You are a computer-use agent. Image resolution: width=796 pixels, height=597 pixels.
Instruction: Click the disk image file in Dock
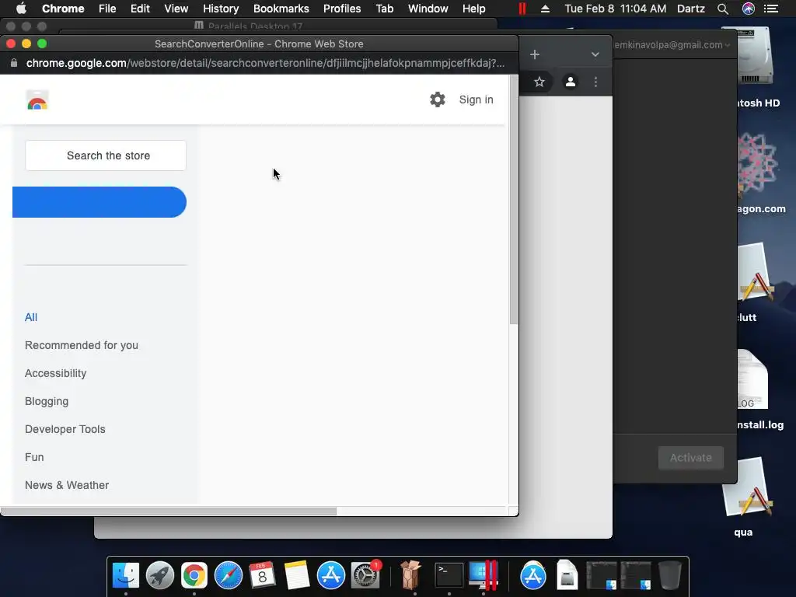(567, 575)
